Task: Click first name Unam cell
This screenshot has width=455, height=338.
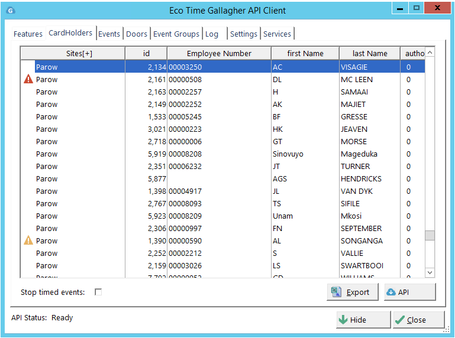Action: [x=305, y=216]
